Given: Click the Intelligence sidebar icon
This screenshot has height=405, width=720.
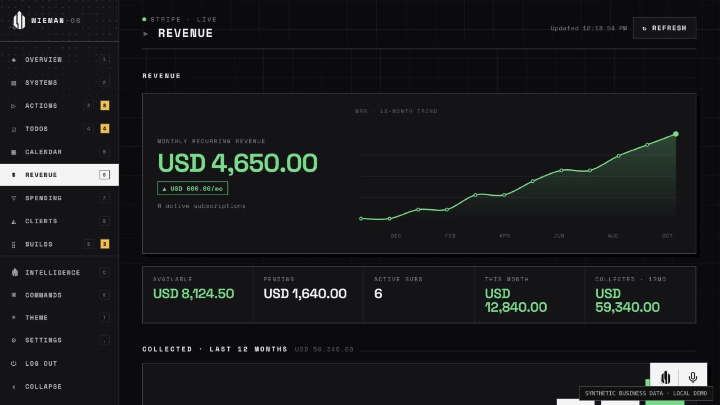Looking at the screenshot, I should tap(15, 273).
